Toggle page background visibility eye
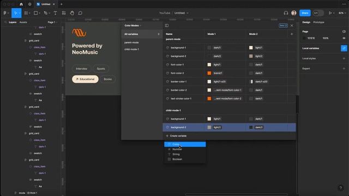Screen dimensions: 349x196 pos(344,38)
